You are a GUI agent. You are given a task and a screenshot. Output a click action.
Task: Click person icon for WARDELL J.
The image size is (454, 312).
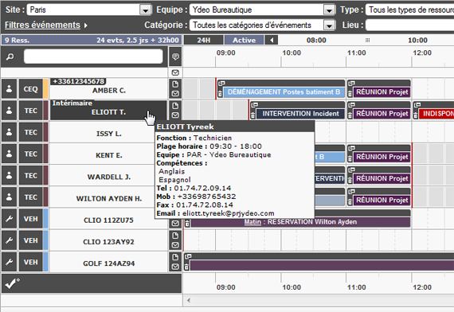10,175
